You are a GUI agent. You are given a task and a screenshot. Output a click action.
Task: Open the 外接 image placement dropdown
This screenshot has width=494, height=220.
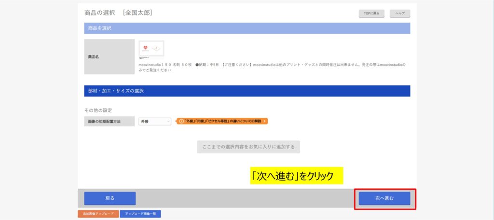coord(154,122)
